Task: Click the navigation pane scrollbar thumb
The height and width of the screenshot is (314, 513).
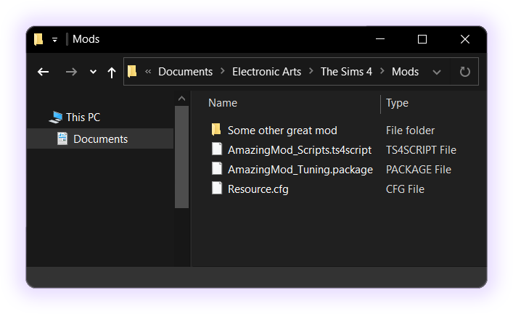Action: pyautogui.click(x=181, y=157)
